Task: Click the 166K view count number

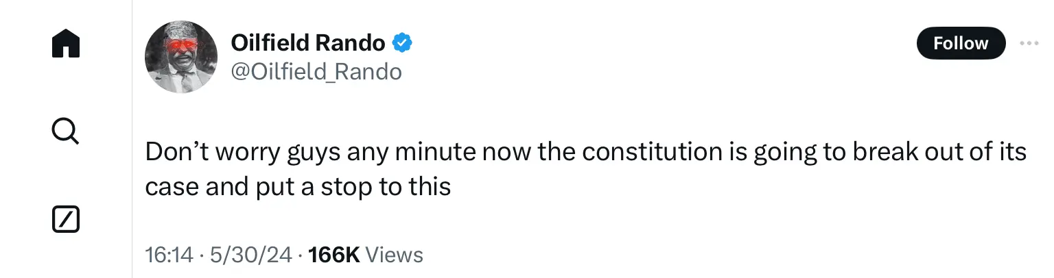Action: (x=334, y=255)
